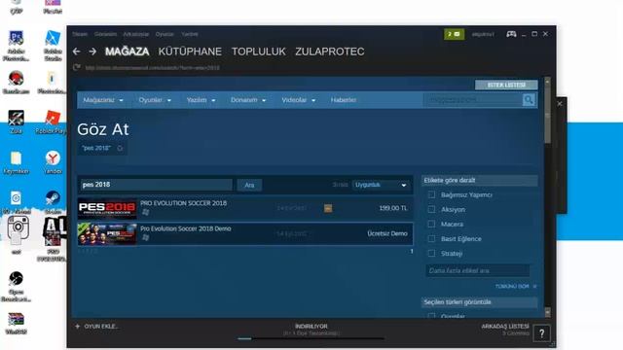623x350 pixels.
Task: Go back with the left arrow
Action: tap(76, 52)
